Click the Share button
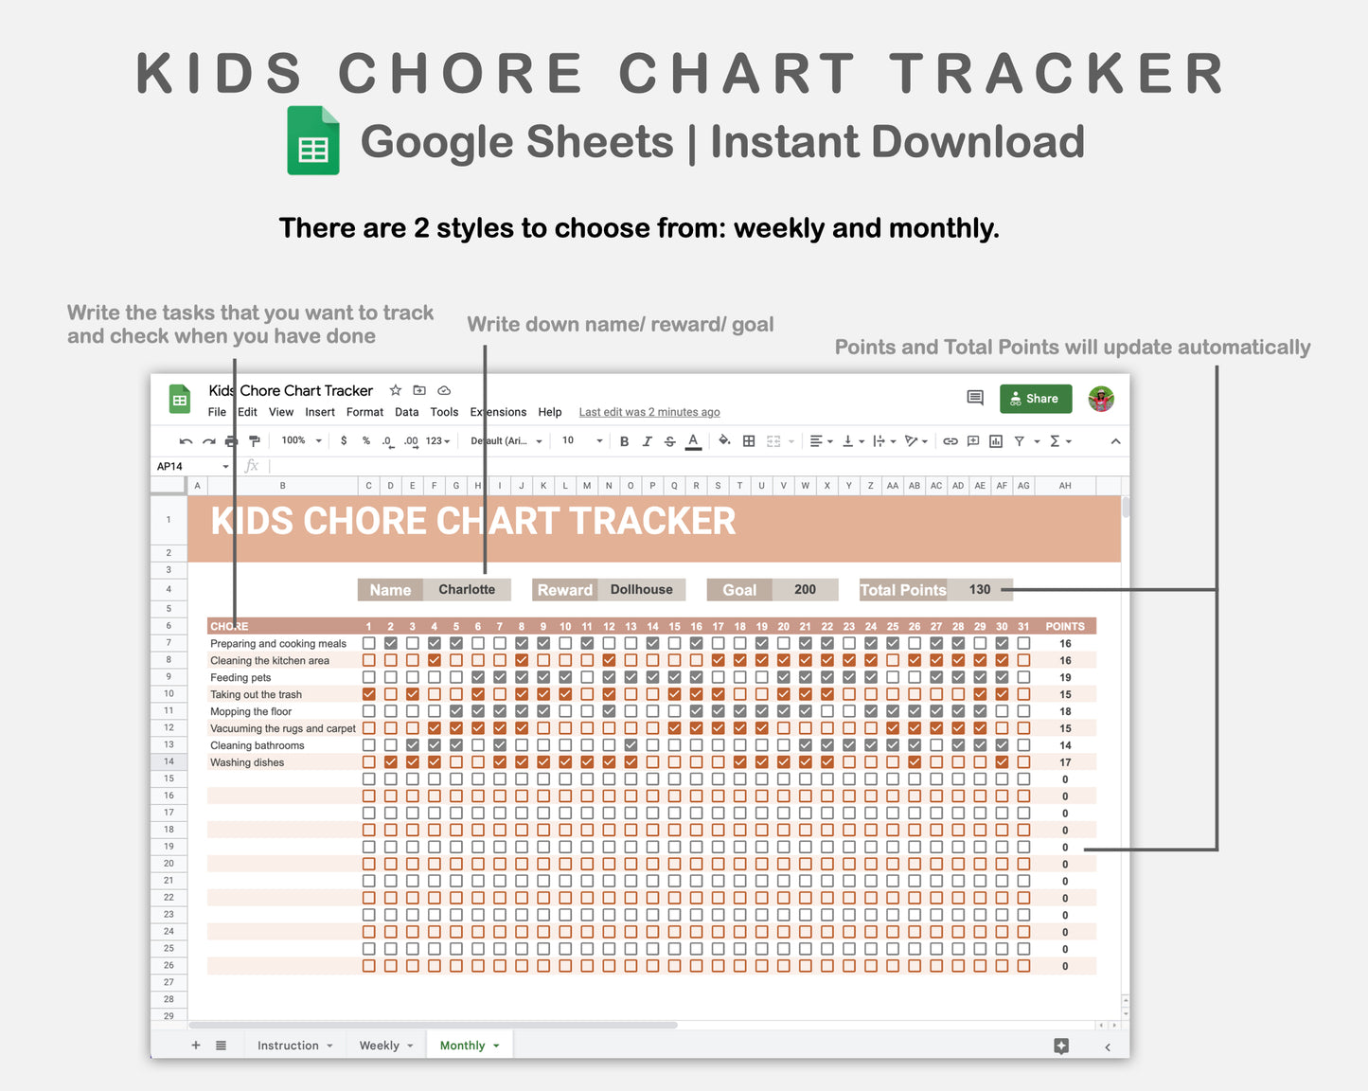The width and height of the screenshot is (1368, 1091). [1035, 398]
